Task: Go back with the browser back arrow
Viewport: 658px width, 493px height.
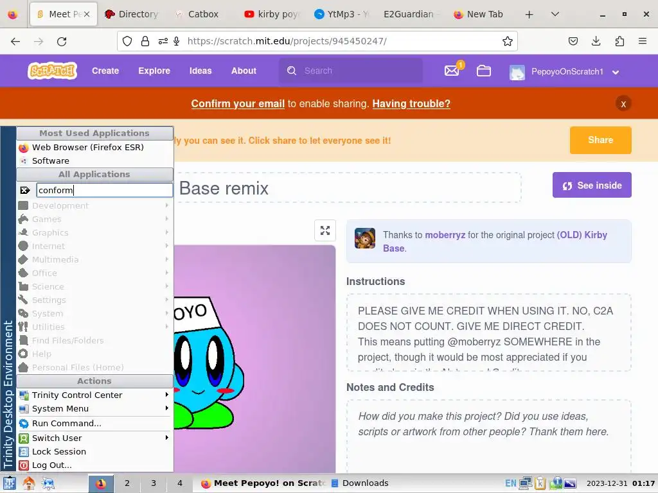Action: [15, 41]
